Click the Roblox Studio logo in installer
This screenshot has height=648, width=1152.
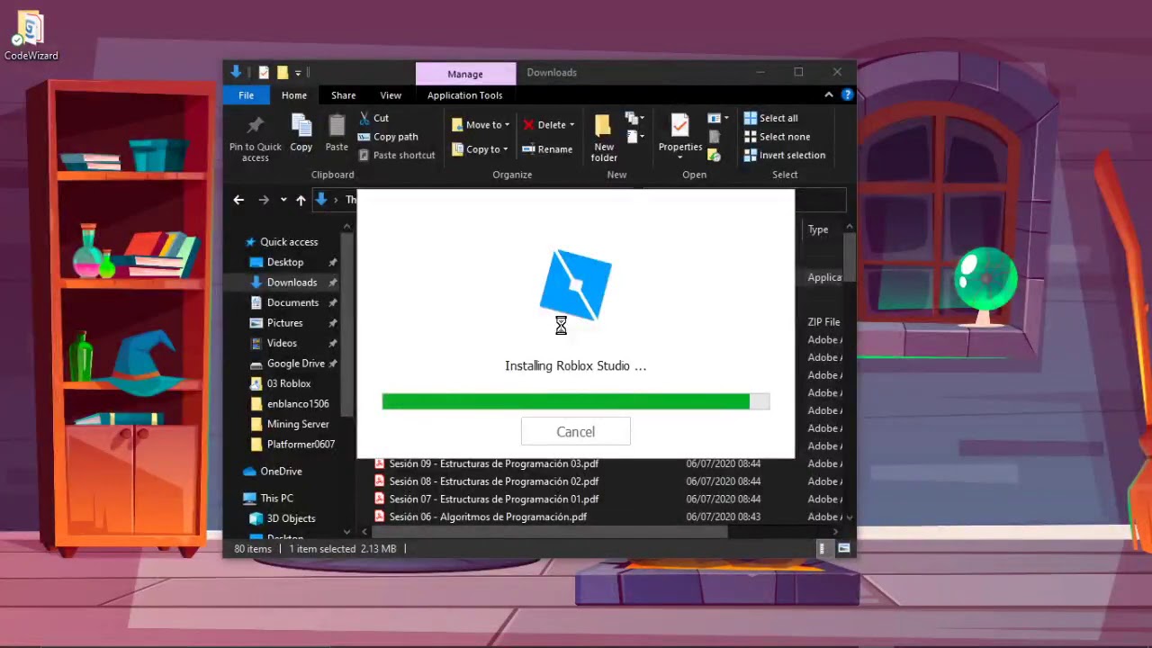tap(576, 284)
